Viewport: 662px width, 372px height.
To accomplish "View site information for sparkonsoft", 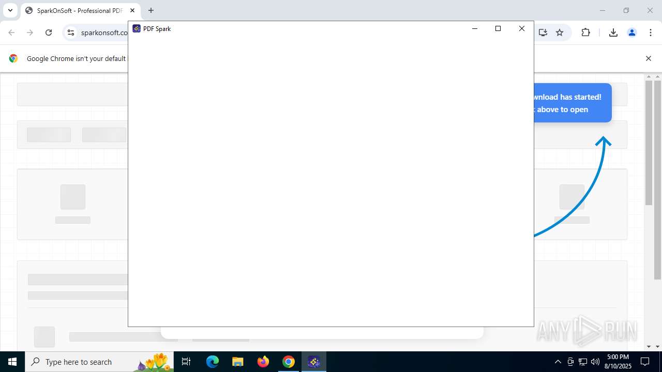I will pyautogui.click(x=71, y=33).
